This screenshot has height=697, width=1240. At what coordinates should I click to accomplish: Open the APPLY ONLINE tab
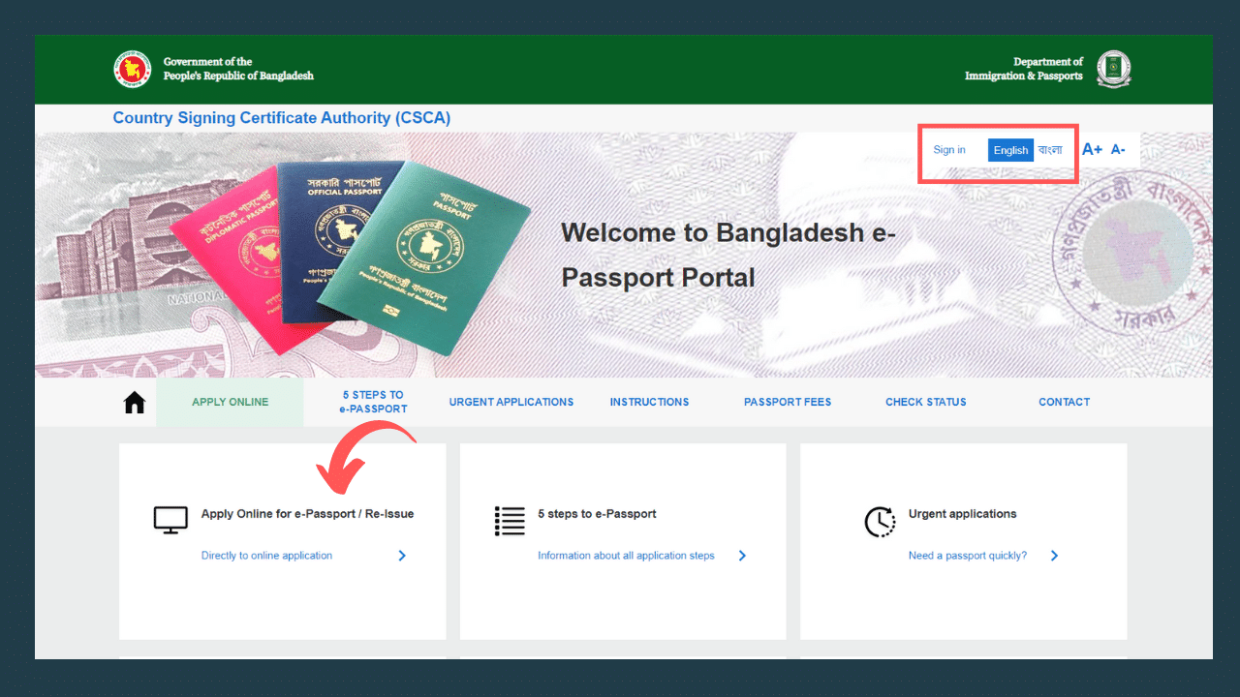(230, 402)
